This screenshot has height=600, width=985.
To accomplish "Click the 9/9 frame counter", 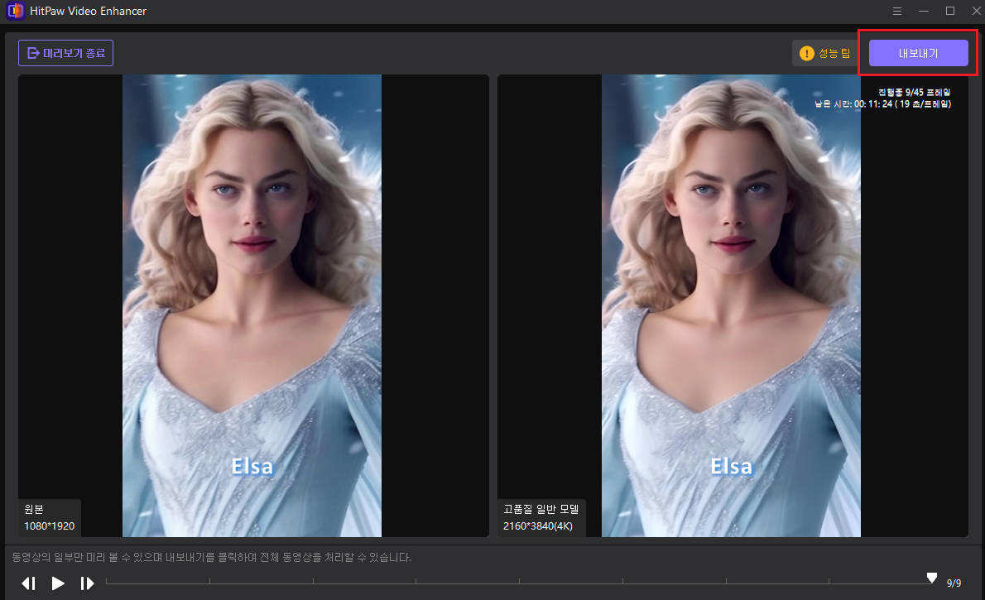I will click(x=954, y=583).
